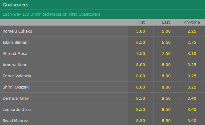This screenshot has height=125, width=205.
Task: Pick Demarai Gray First goalscorer odds 8.50
Action: 141,98
